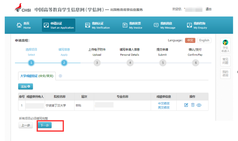Click the plus circle to add a tab
Screen dimensions: 238x141
click(x=60, y=76)
